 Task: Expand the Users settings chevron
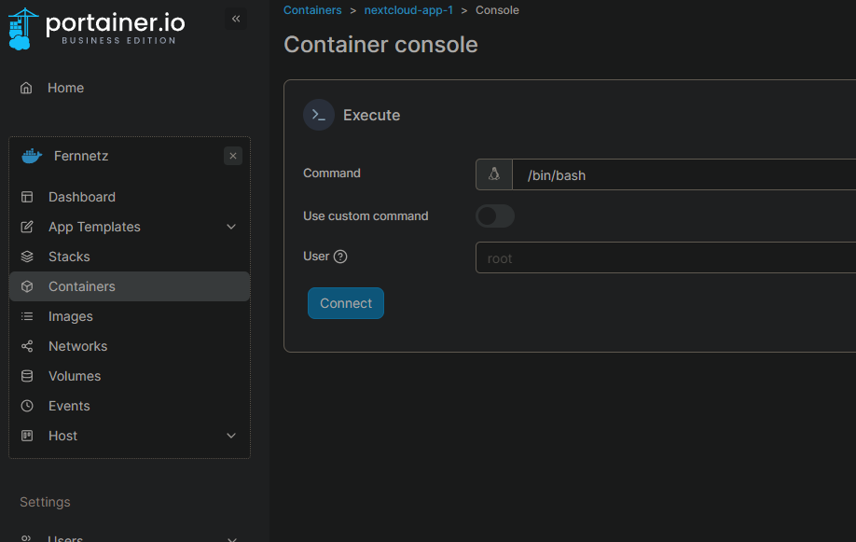[x=231, y=537]
